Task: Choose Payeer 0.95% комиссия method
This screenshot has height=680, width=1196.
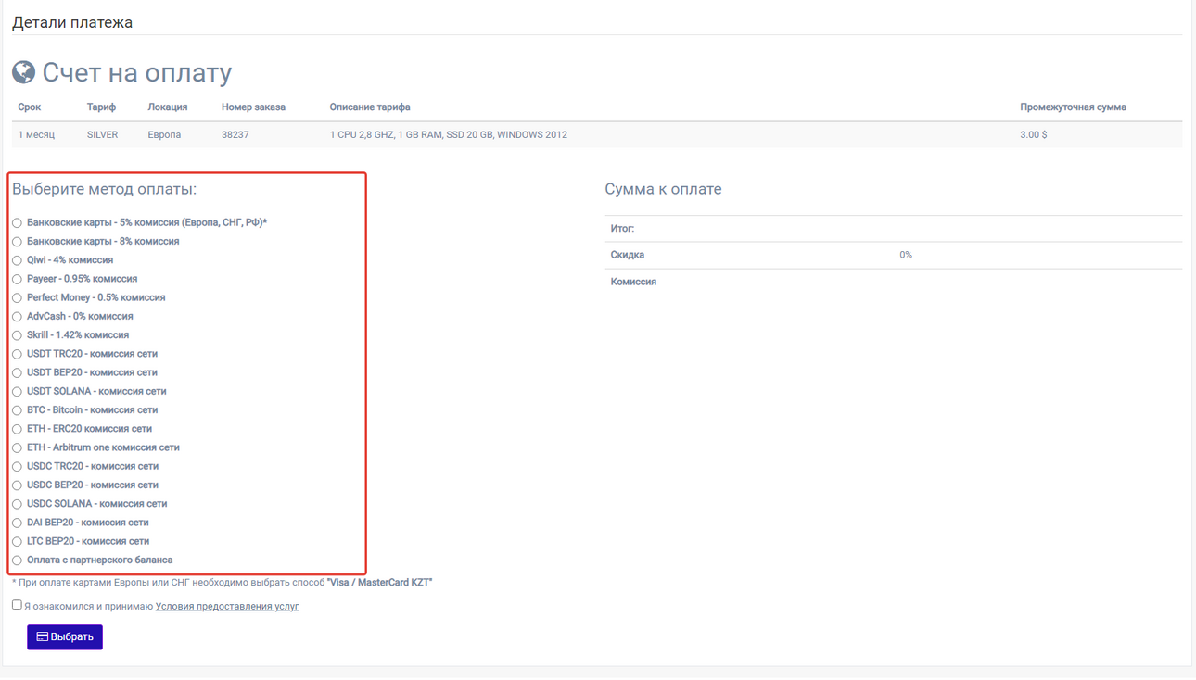Action: 17,279
